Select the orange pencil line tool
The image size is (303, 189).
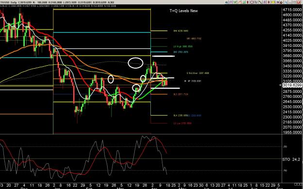click(239, 2)
